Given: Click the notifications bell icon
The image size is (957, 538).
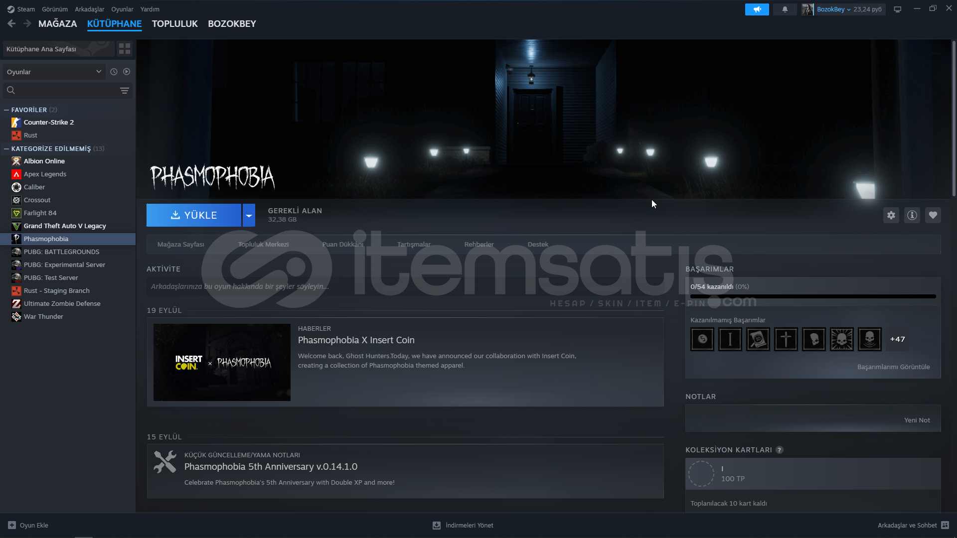Looking at the screenshot, I should point(785,9).
